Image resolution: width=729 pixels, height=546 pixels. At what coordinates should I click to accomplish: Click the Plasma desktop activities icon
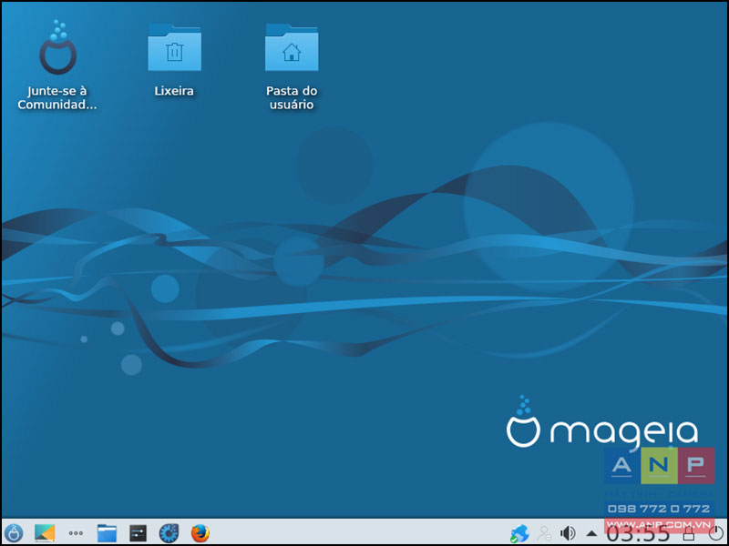pyautogui.click(x=45, y=533)
